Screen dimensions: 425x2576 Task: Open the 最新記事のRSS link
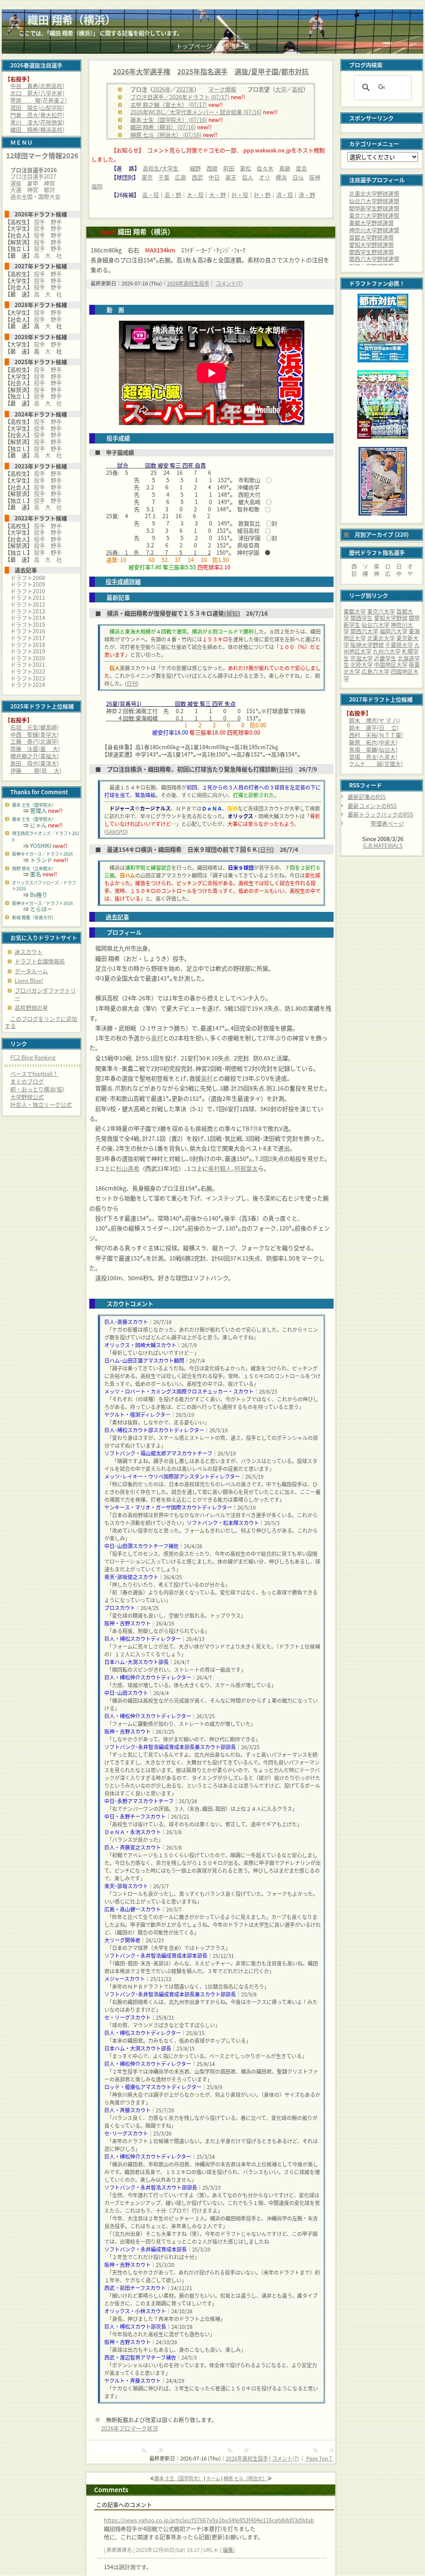(366, 797)
